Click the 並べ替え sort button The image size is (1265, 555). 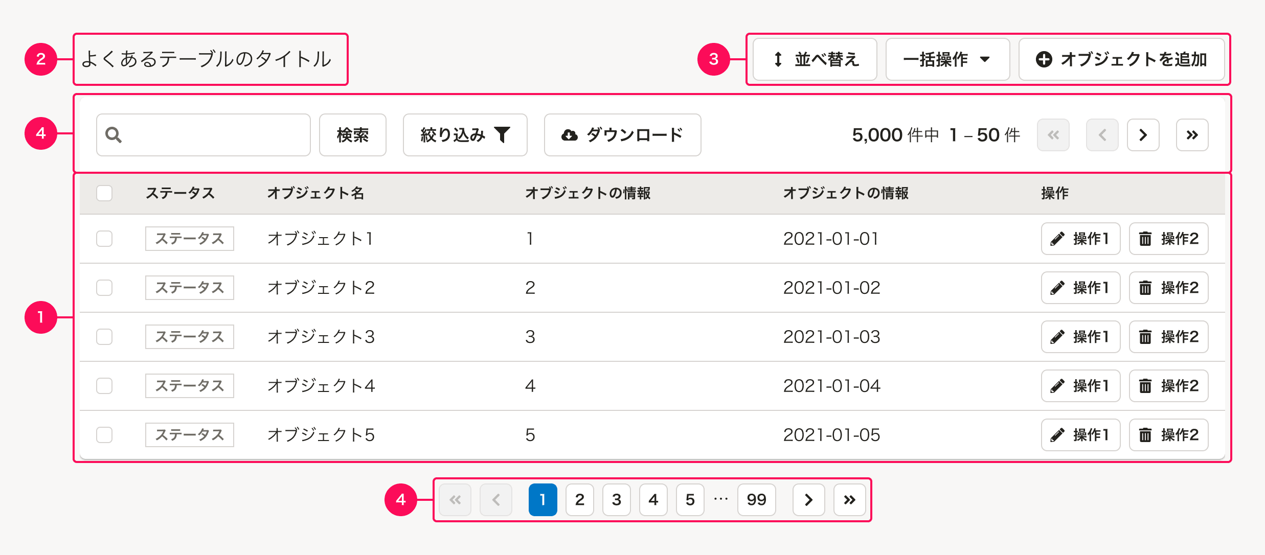[815, 59]
